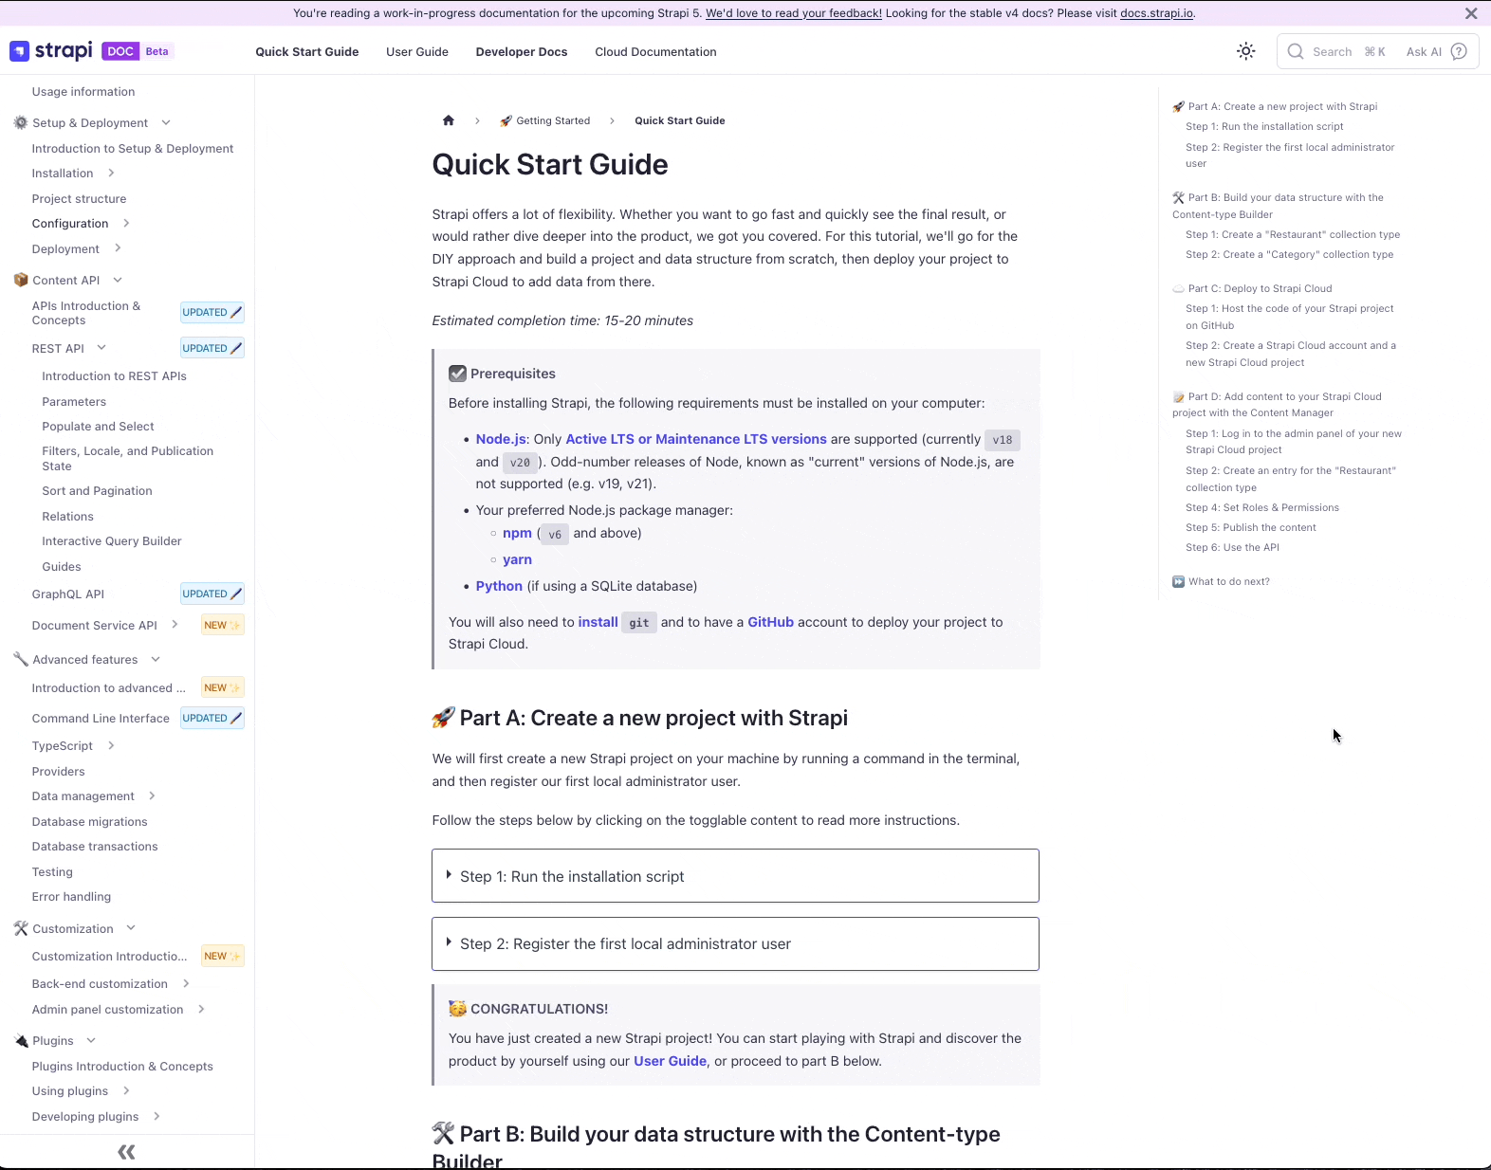Expand Step 1: Run the installation script
The image size is (1491, 1170).
735,876
